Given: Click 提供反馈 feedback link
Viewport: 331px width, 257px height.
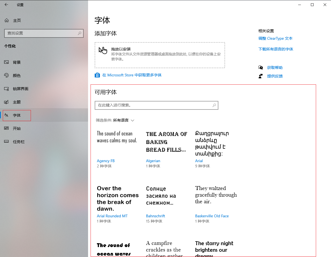Looking at the screenshot, I should coord(275,76).
